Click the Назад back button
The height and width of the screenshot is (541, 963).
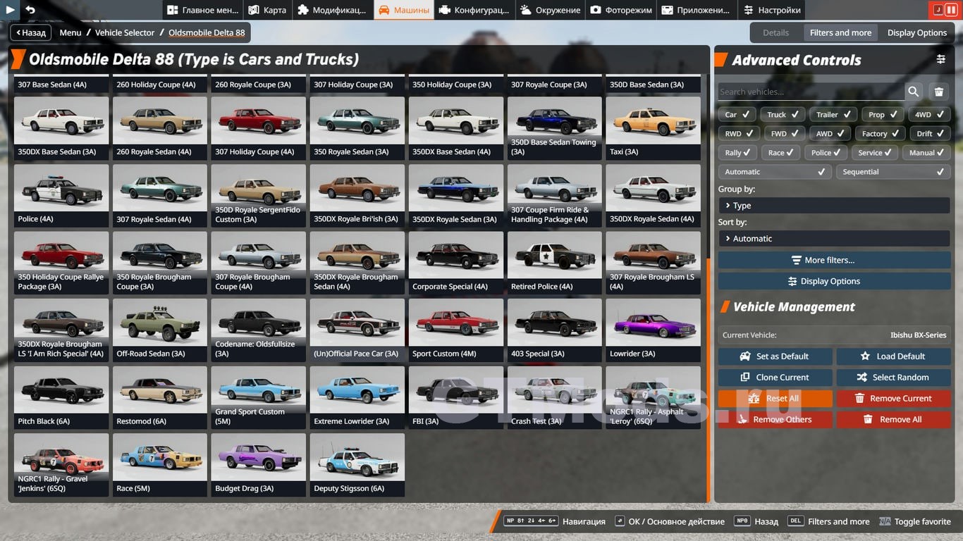click(x=30, y=32)
